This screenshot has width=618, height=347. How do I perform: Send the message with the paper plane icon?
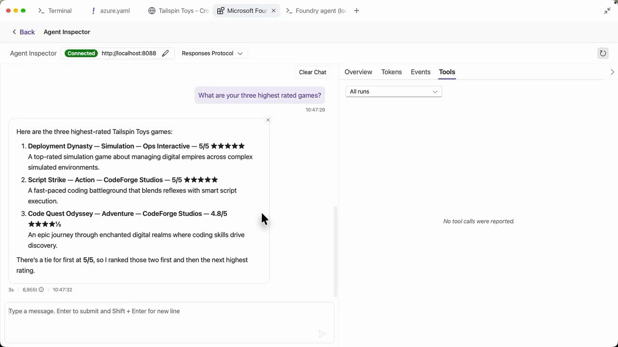tap(323, 334)
